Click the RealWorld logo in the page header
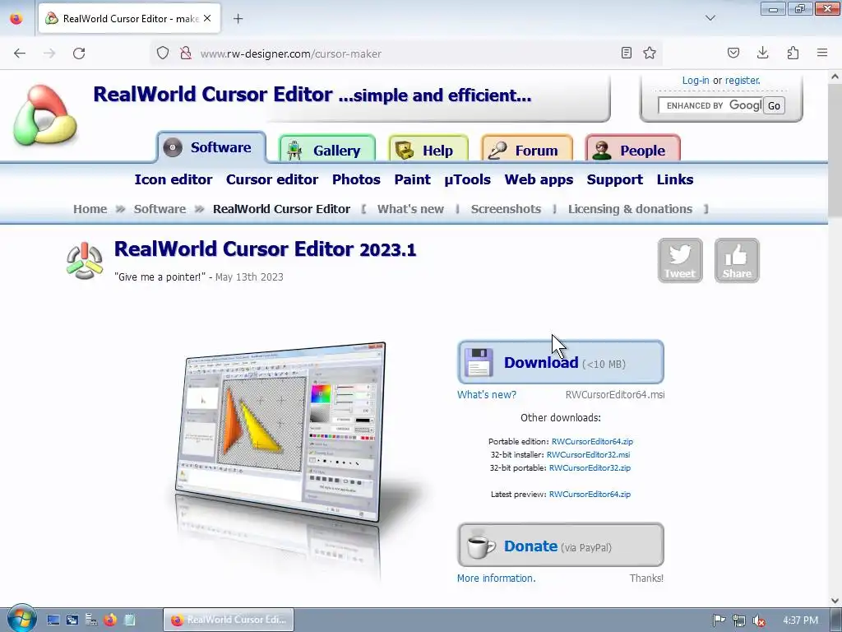 45,115
